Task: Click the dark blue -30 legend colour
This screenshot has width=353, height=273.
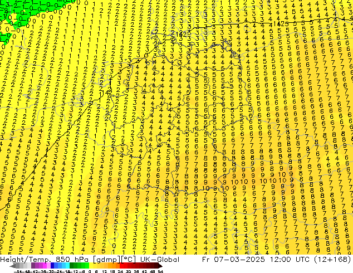Action: pyautogui.click(x=52, y=266)
